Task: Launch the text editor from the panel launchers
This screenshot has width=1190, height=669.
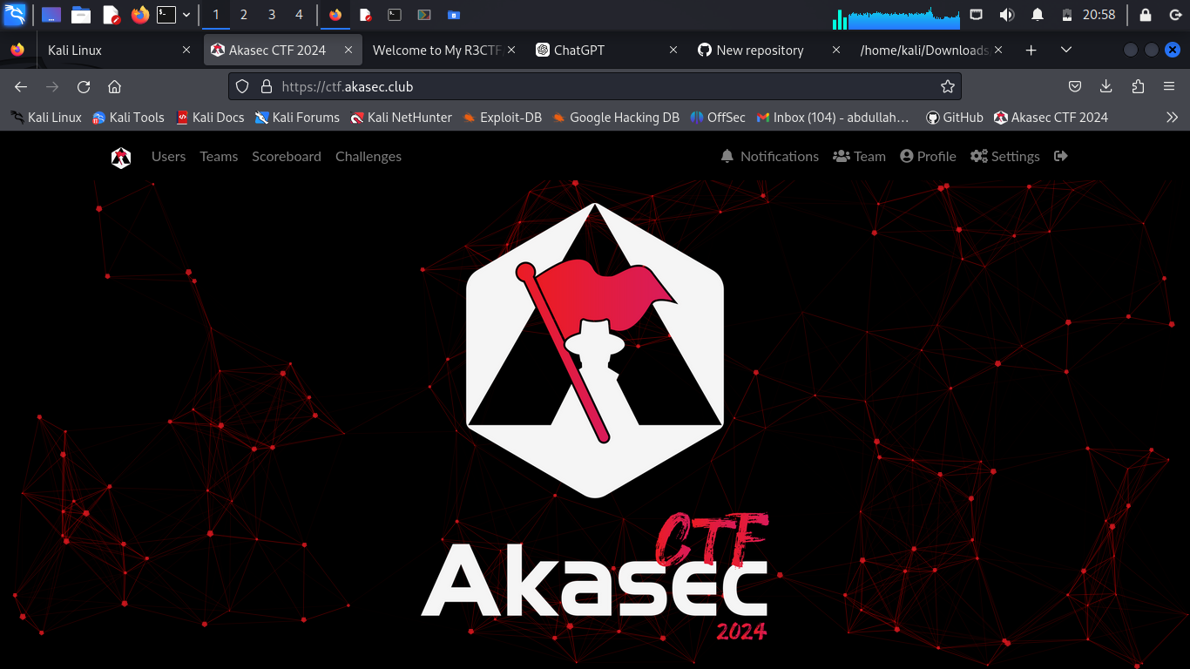Action: pyautogui.click(x=112, y=15)
